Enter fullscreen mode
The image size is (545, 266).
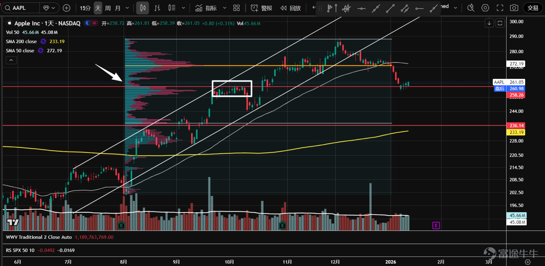(x=500, y=8)
